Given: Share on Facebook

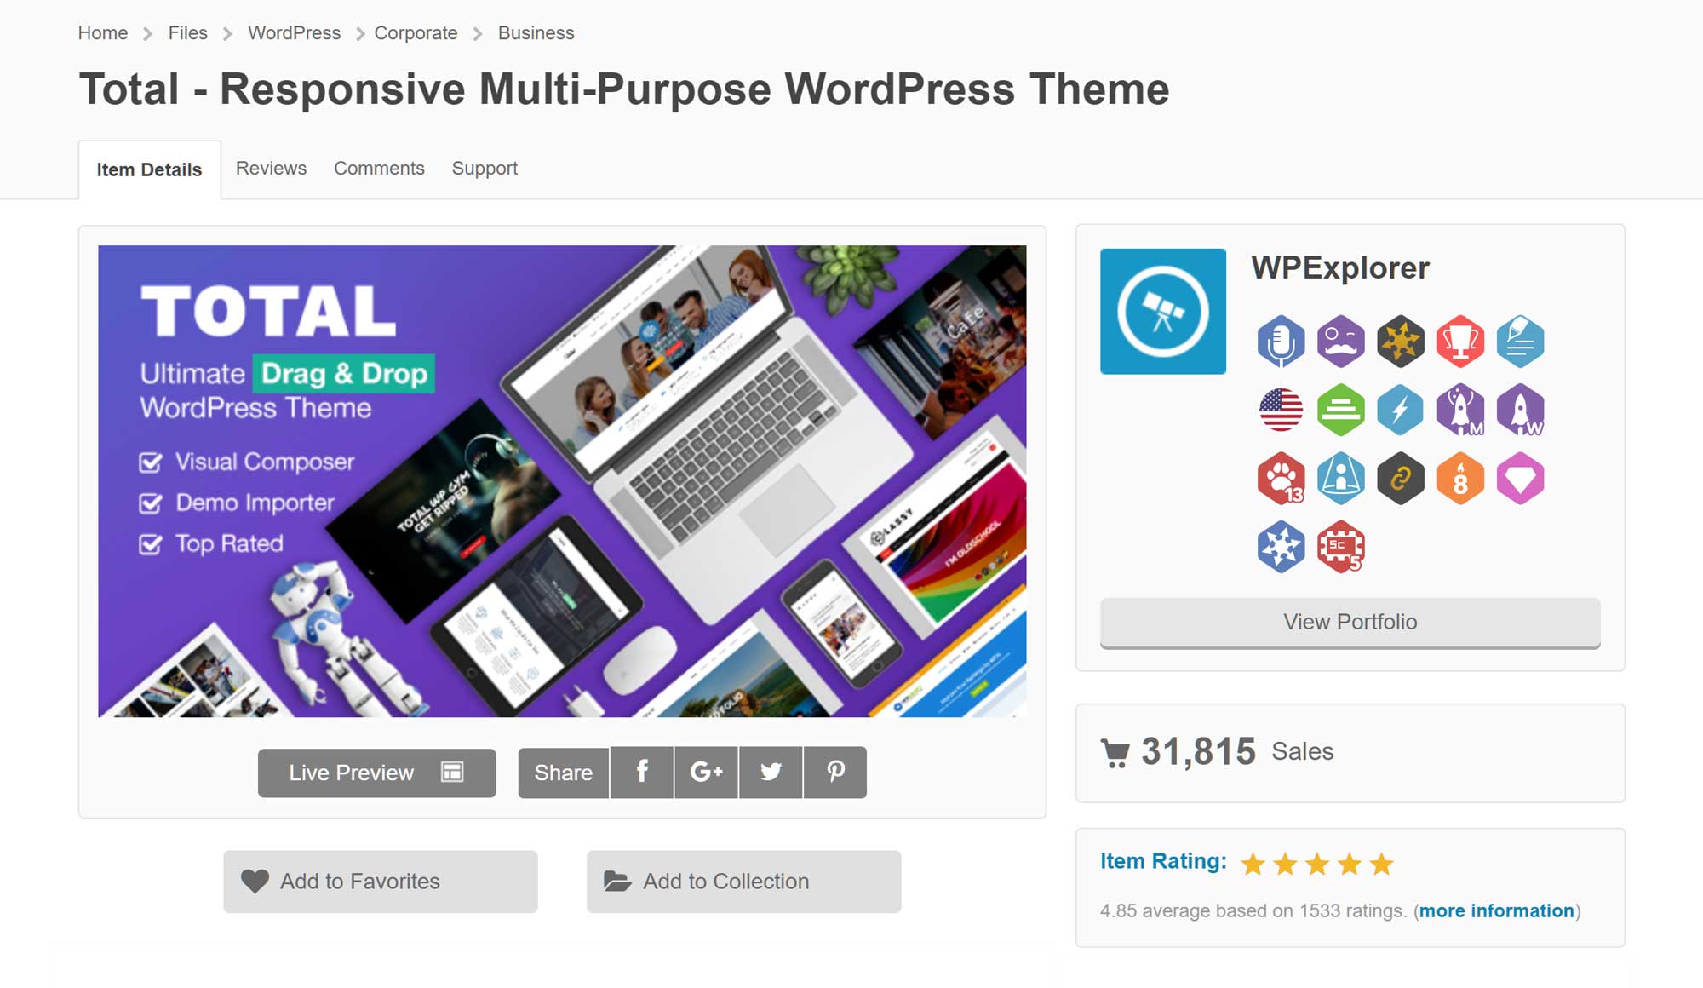Looking at the screenshot, I should click(642, 773).
